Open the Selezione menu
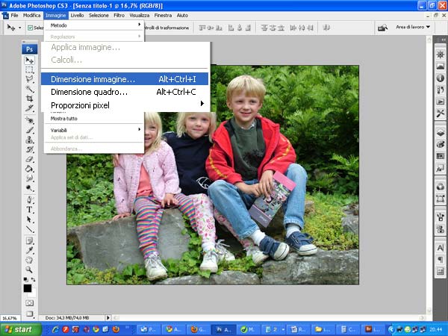Image resolution: width=448 pixels, height=336 pixels. coord(99,16)
